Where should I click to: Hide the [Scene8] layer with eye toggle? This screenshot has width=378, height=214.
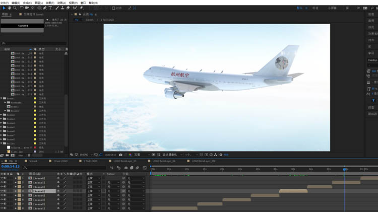(x=2, y=178)
